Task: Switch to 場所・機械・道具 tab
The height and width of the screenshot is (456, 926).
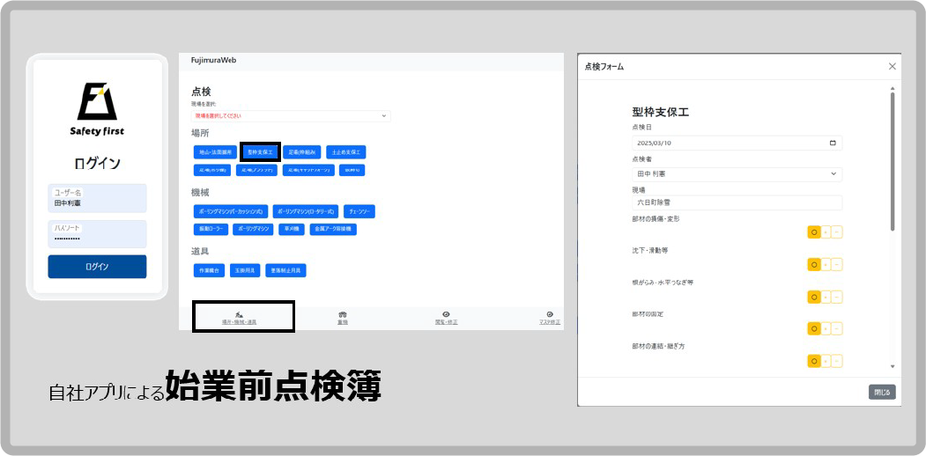Action: click(x=239, y=319)
